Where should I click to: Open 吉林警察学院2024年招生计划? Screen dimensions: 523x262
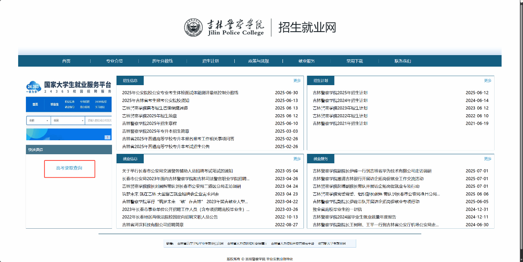pyautogui.click(x=340, y=100)
